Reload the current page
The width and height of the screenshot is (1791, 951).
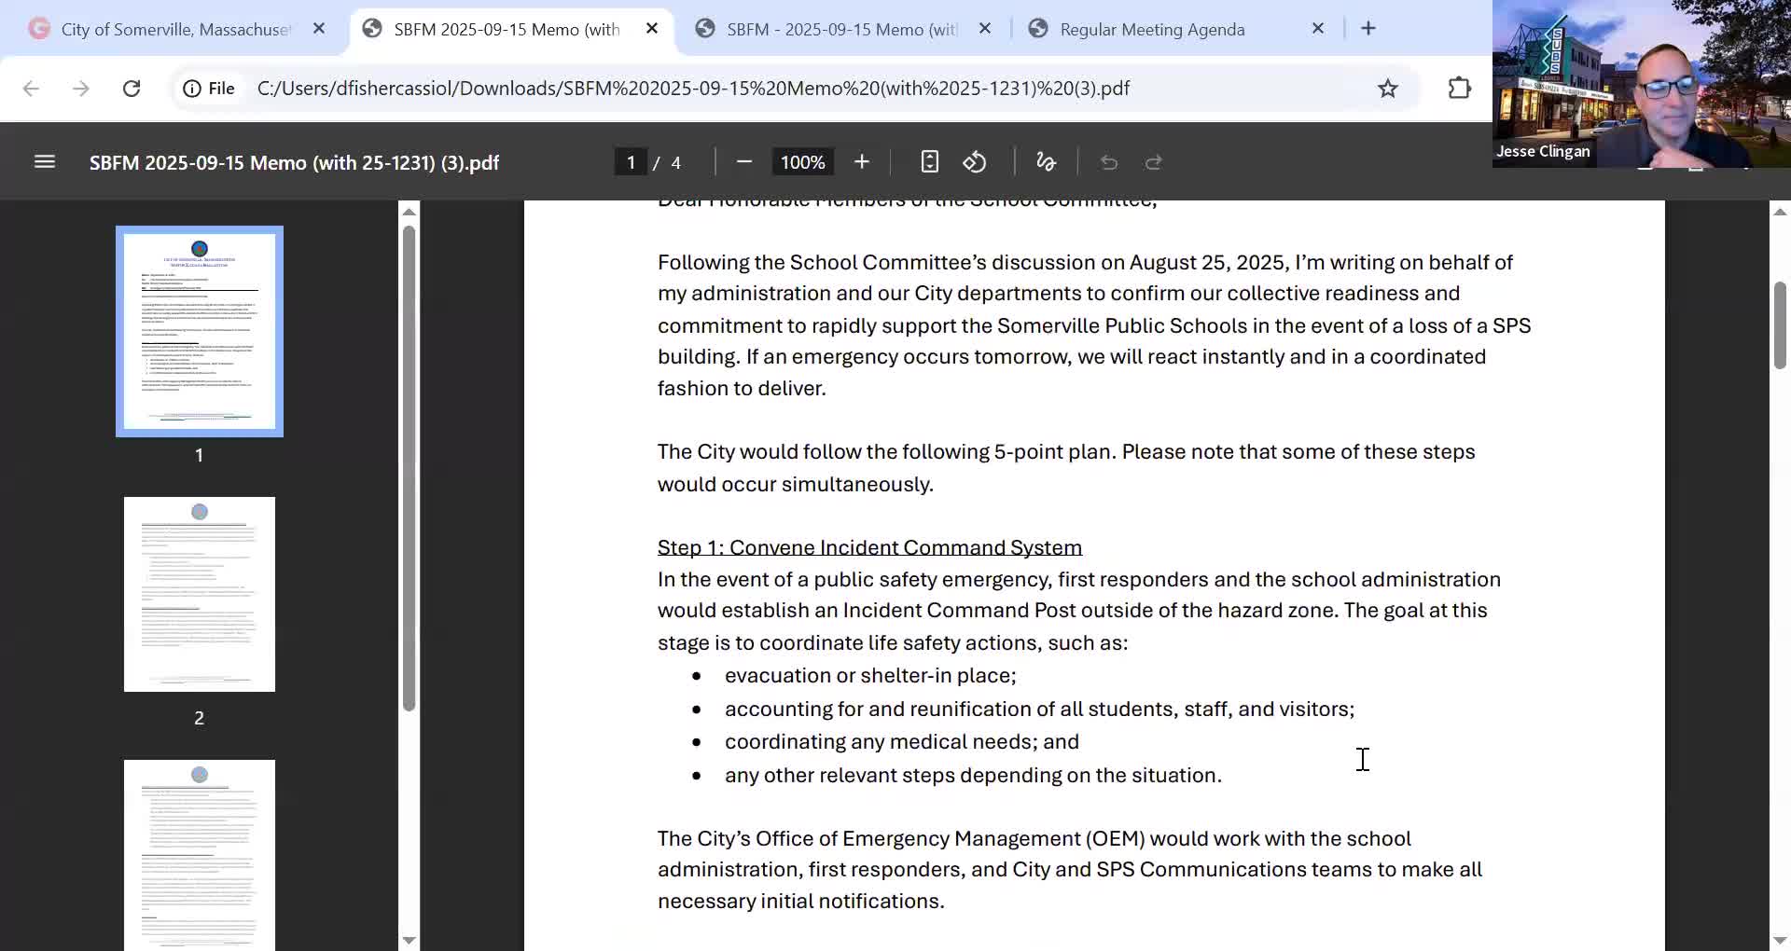coord(132,89)
